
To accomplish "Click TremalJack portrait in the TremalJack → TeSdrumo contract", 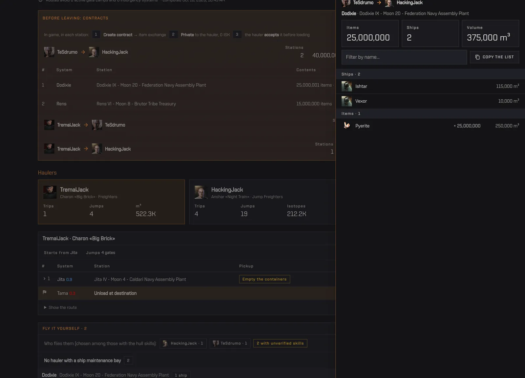I will 49,125.
